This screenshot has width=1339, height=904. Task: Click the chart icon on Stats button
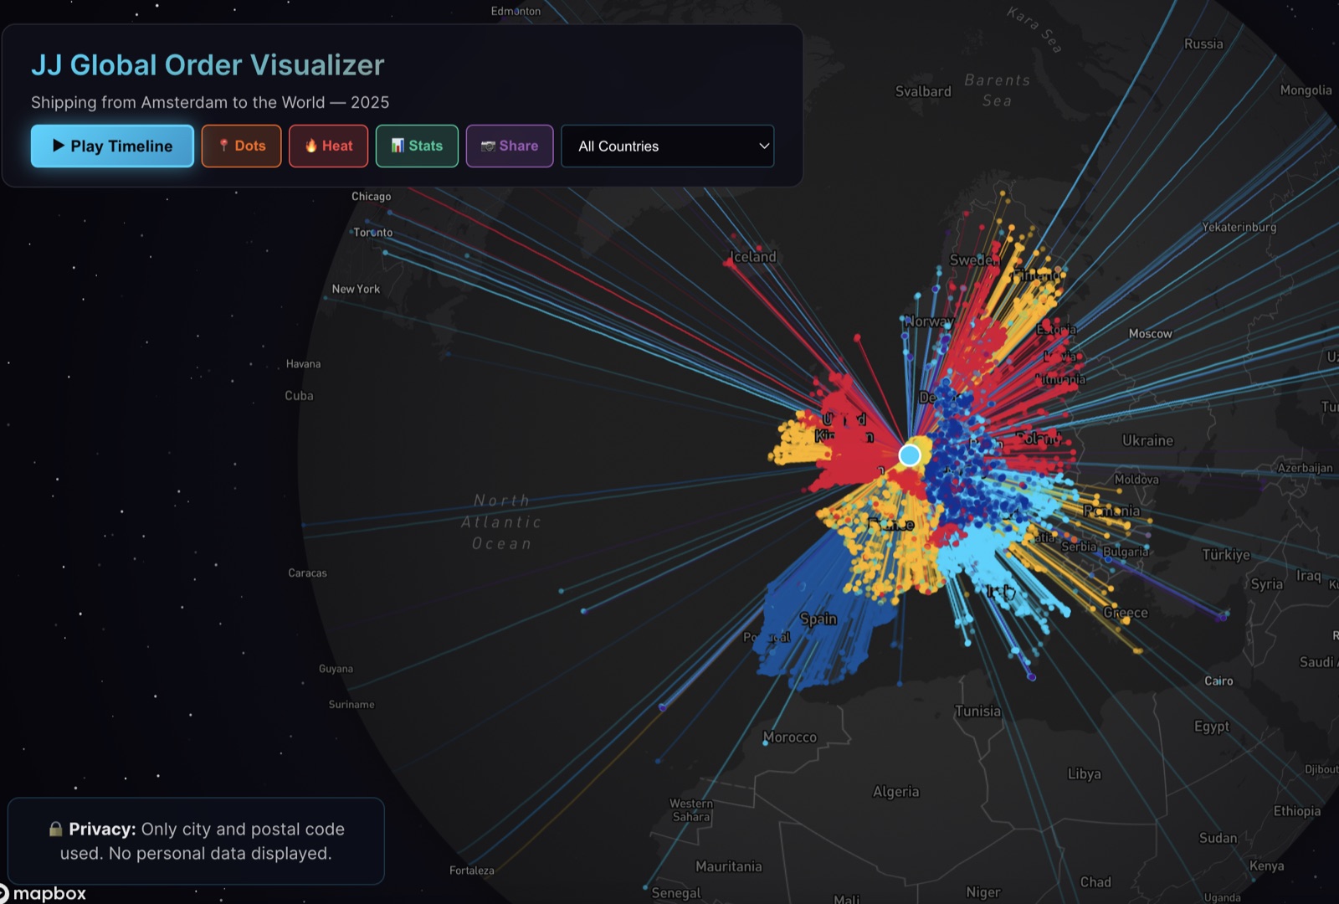coord(398,146)
